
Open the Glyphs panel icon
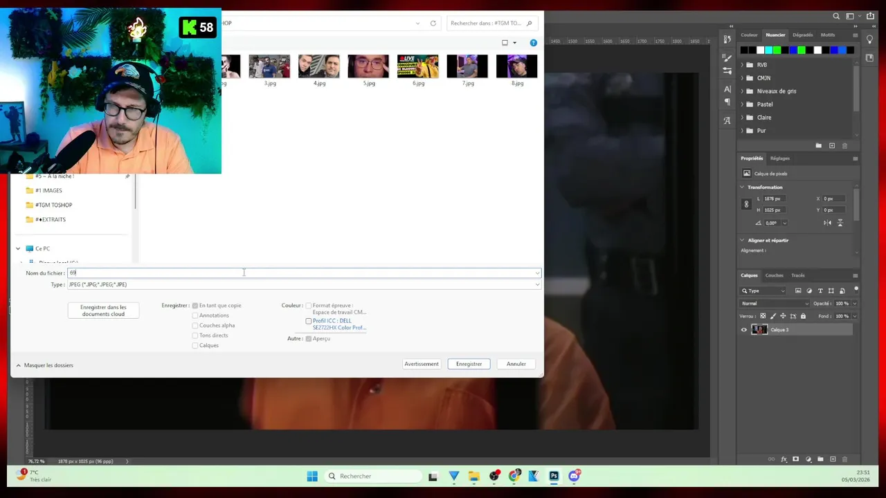[x=727, y=120]
